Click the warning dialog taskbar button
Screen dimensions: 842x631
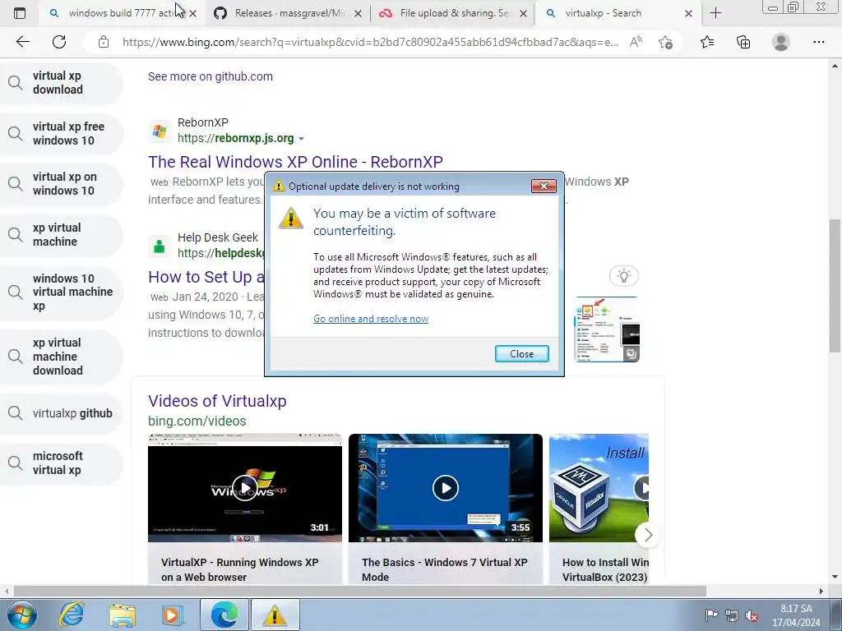point(275,615)
